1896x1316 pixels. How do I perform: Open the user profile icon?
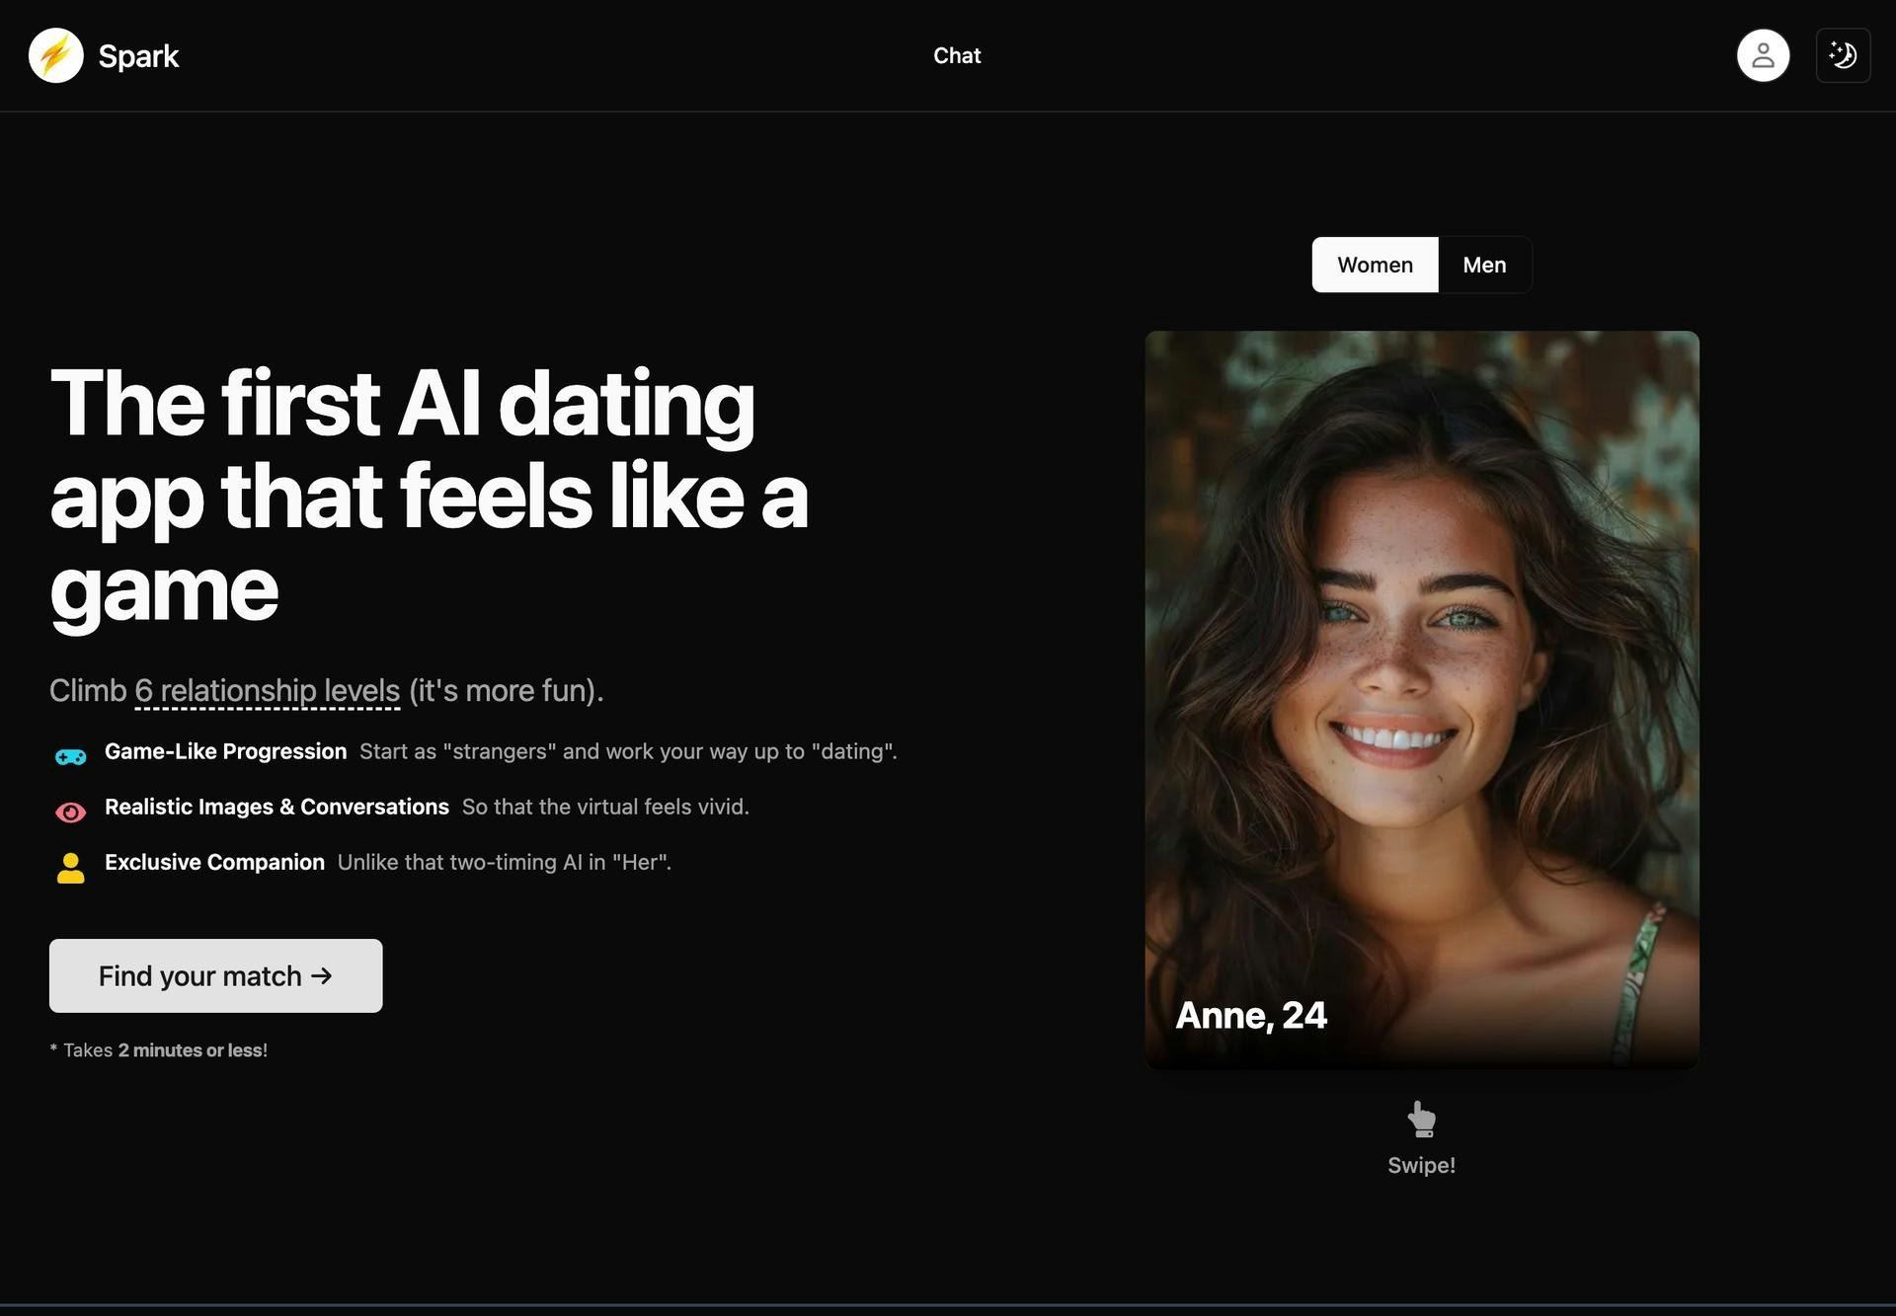pyautogui.click(x=1763, y=55)
